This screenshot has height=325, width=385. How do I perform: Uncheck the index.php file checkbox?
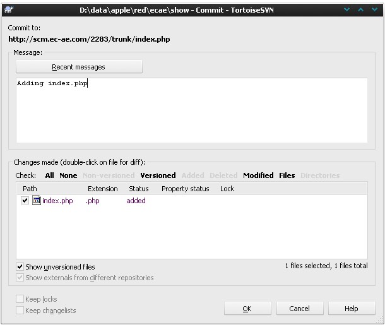tap(25, 201)
